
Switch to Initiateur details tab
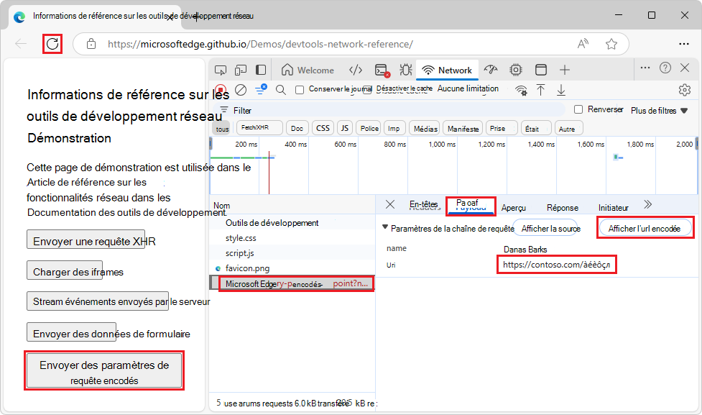(614, 207)
